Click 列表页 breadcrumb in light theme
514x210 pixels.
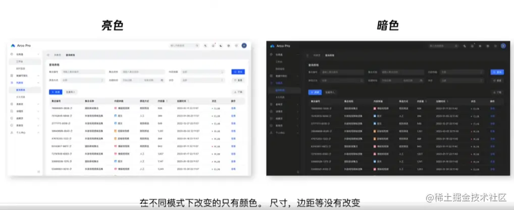point(58,55)
